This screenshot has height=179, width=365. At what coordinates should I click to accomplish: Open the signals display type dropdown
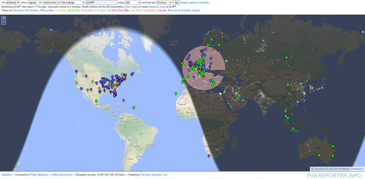point(34,2)
